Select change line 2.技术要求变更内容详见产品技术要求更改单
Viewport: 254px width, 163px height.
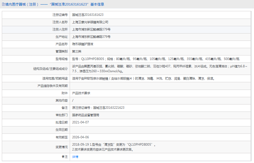tap(103, 149)
